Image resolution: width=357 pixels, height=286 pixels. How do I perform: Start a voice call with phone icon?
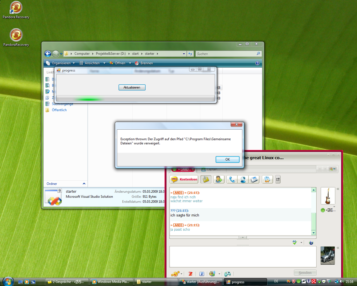(x=232, y=179)
